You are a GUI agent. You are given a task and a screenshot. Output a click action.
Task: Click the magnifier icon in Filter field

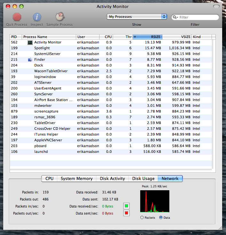(175, 17)
